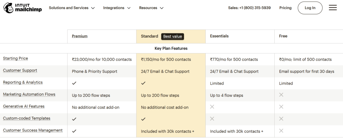343x140 pixels.
Task: Open Generative AI Features tooltip
Action: pos(24,106)
